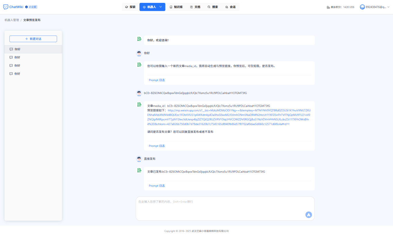Switch to the 文档 tab
This screenshot has width=393, height=236.
(197, 7)
